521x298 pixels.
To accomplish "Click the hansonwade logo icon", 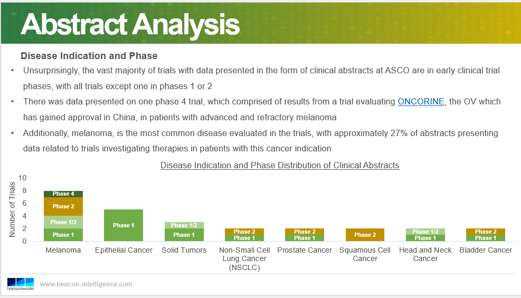I will (x=21, y=284).
